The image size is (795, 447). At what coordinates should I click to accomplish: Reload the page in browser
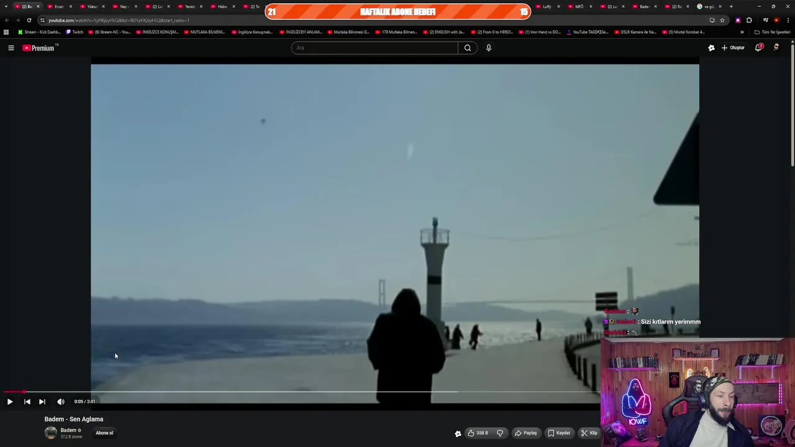29,20
